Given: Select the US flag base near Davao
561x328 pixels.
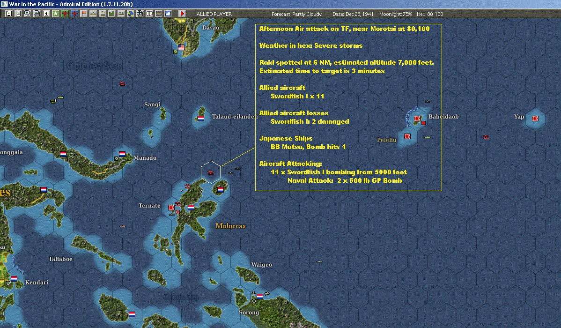Looking at the screenshot, I should tap(181, 47).
